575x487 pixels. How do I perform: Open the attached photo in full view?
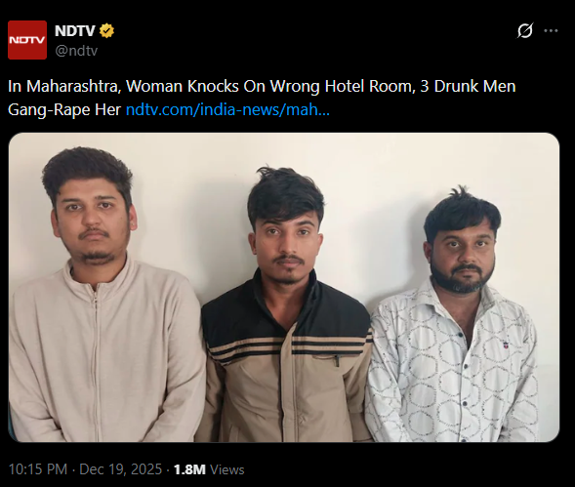[284, 287]
